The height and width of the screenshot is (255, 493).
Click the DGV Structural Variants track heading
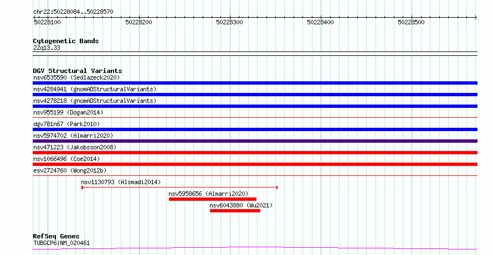coord(78,71)
